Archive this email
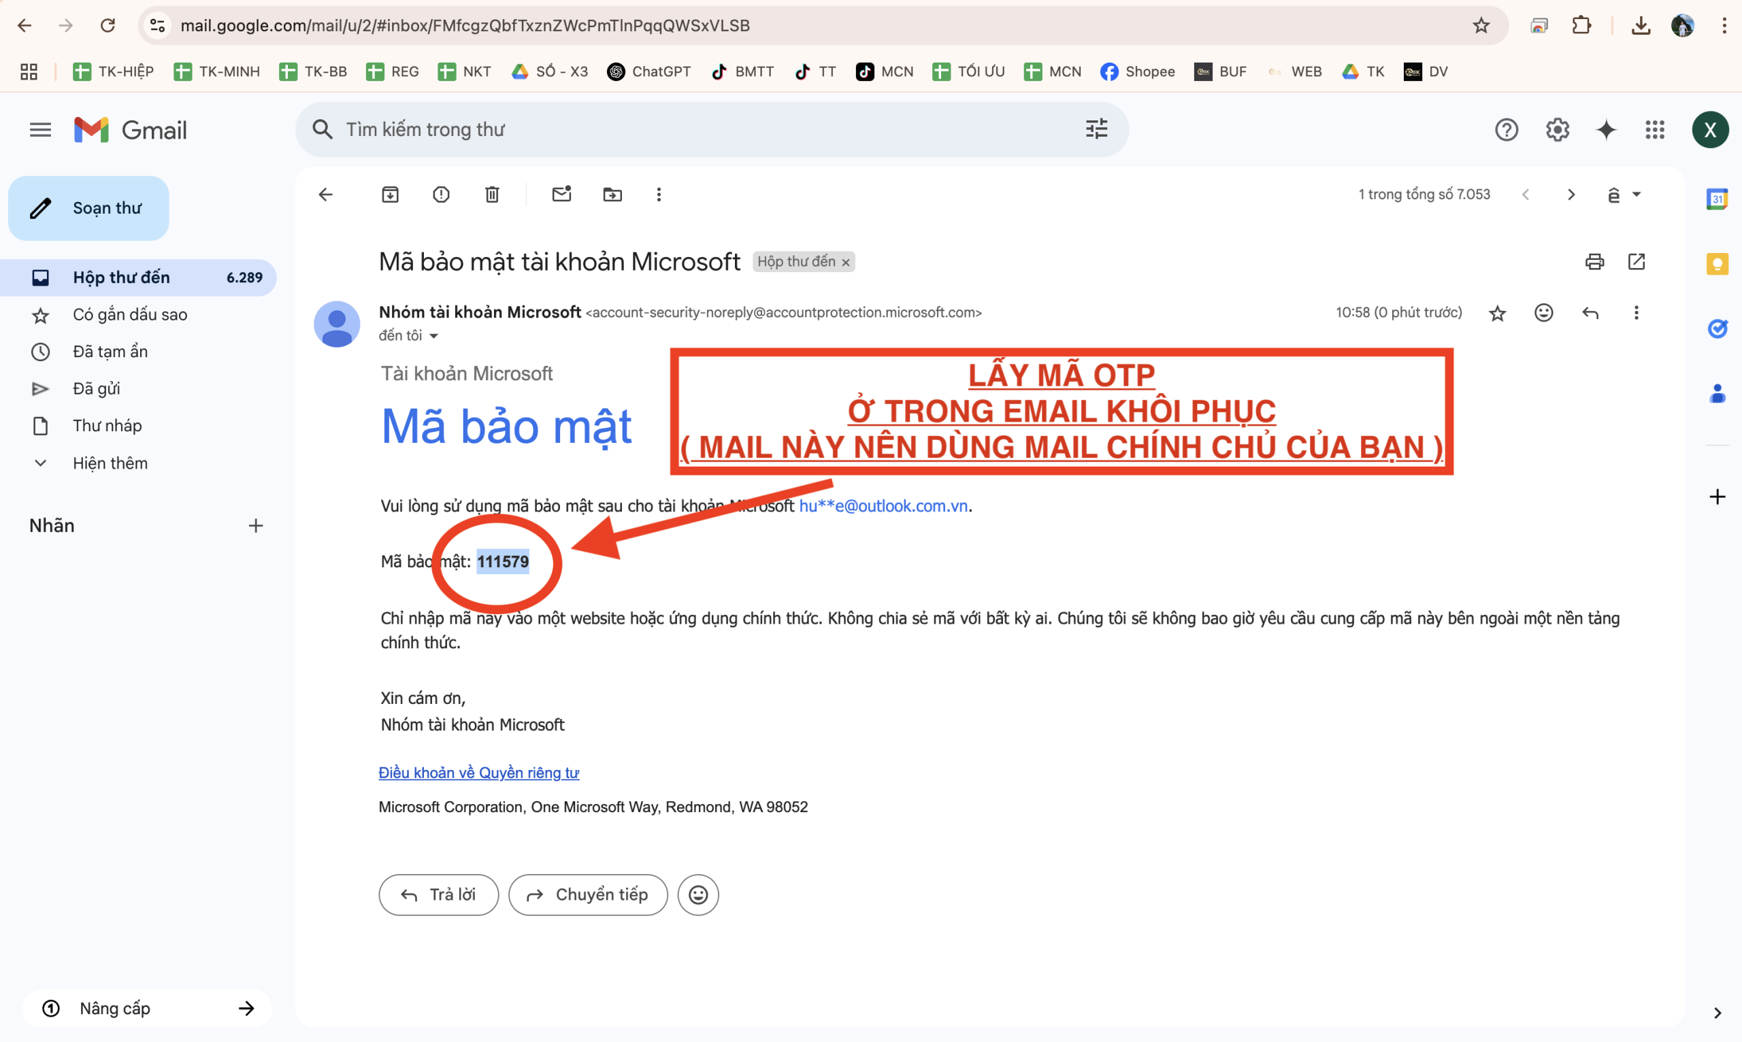This screenshot has width=1742, height=1042. tap(390, 195)
